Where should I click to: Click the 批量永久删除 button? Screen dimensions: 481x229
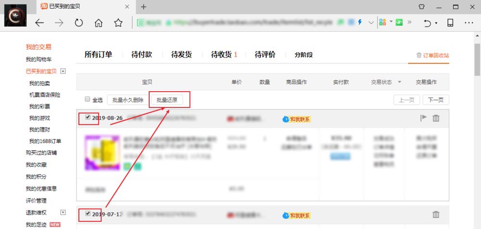click(x=128, y=100)
